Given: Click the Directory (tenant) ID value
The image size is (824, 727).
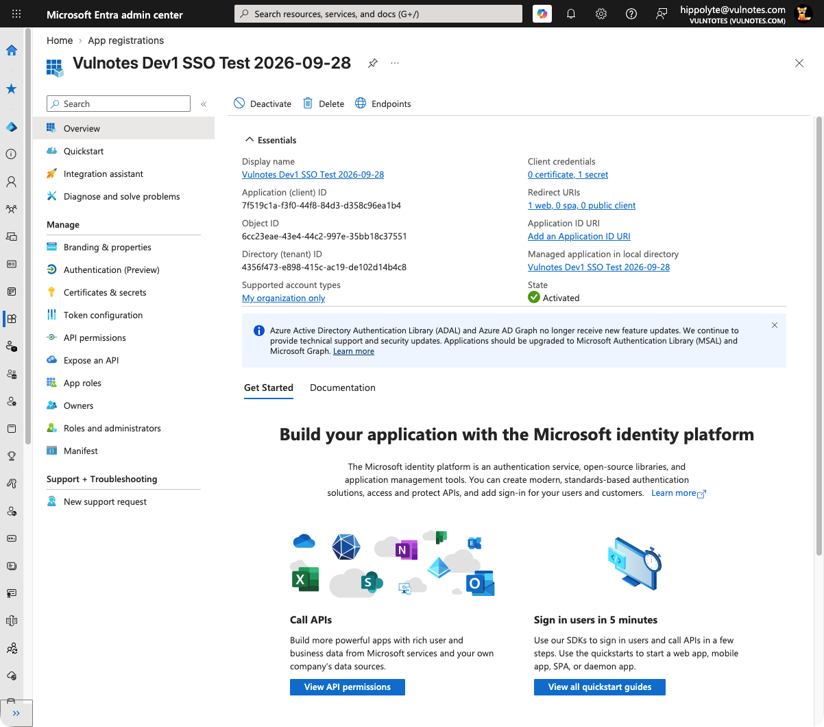Looking at the screenshot, I should click(x=324, y=267).
